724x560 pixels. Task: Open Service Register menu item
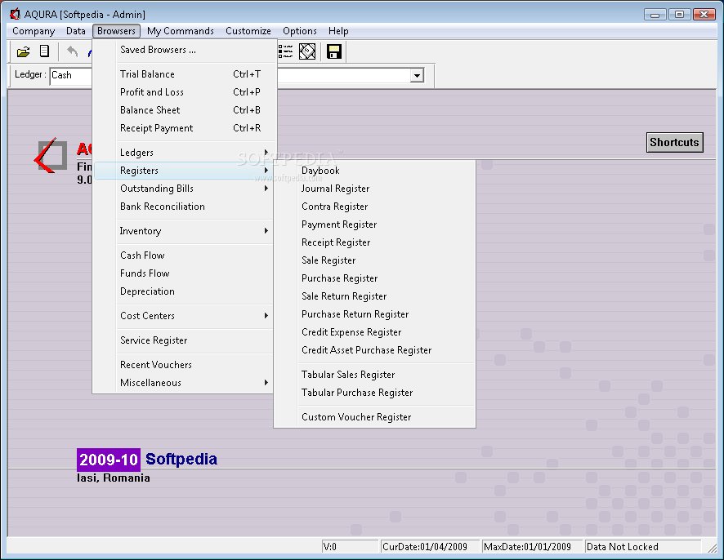(185, 340)
